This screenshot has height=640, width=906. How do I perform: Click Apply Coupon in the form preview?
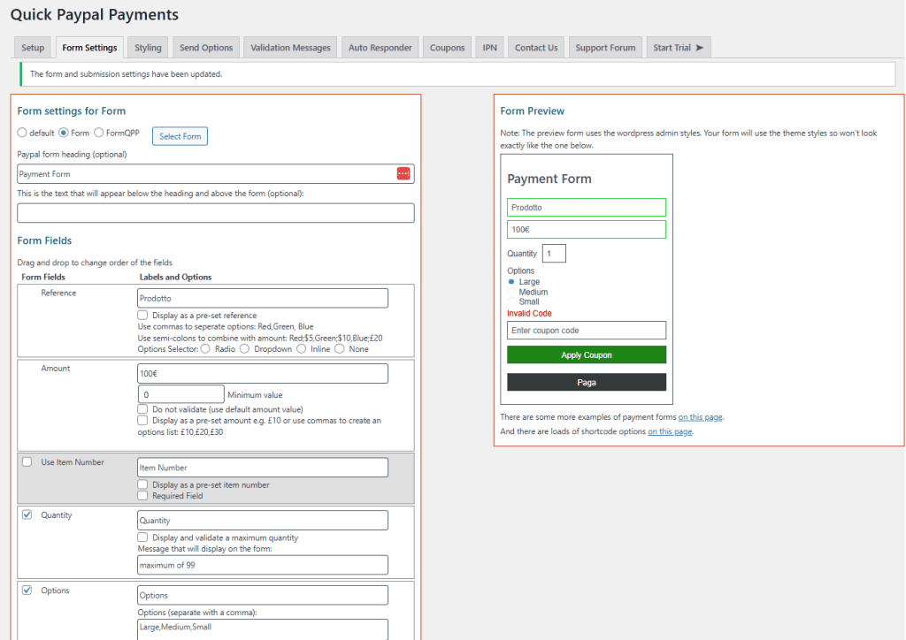pyautogui.click(x=586, y=354)
